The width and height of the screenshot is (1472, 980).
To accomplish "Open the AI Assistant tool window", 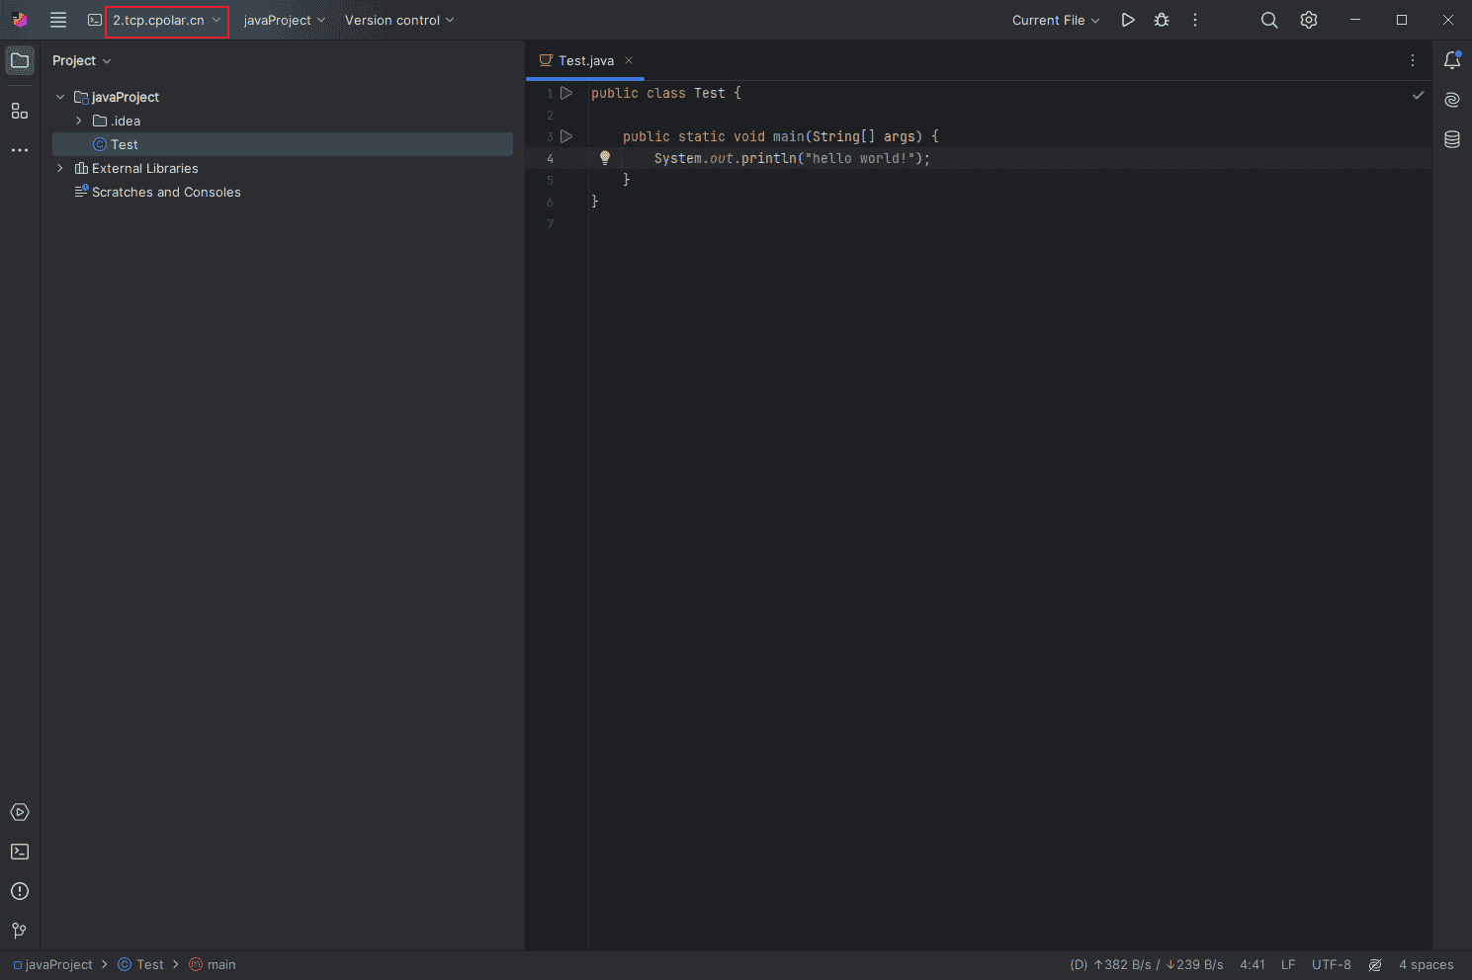I will (x=1451, y=99).
